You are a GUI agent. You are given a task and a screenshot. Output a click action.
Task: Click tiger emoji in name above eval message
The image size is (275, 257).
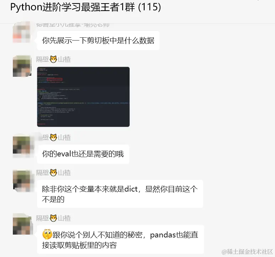[53, 138]
